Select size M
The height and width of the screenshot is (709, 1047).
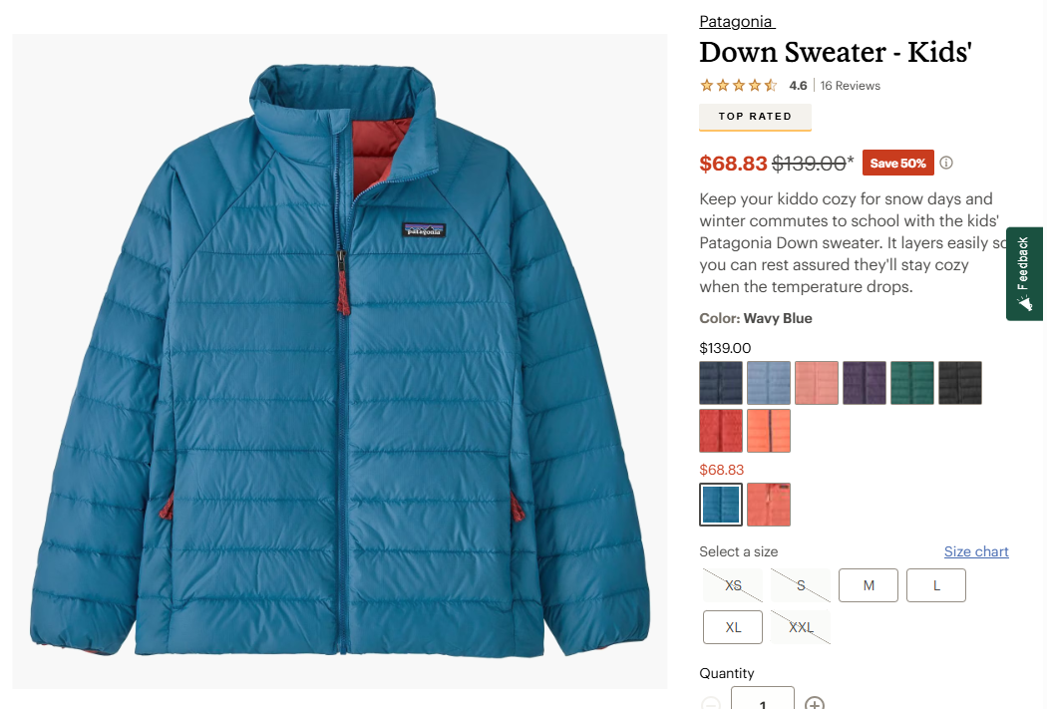869,585
